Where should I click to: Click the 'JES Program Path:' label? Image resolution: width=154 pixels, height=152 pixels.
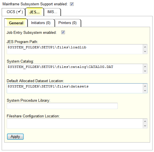[x=22, y=42]
